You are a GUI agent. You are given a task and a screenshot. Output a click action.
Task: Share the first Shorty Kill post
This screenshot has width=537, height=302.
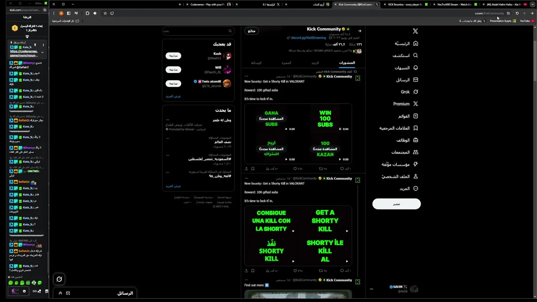(246, 169)
